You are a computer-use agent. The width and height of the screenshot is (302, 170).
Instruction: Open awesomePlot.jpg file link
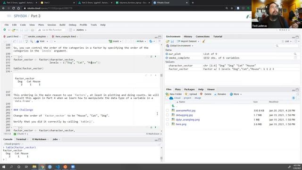185,110
